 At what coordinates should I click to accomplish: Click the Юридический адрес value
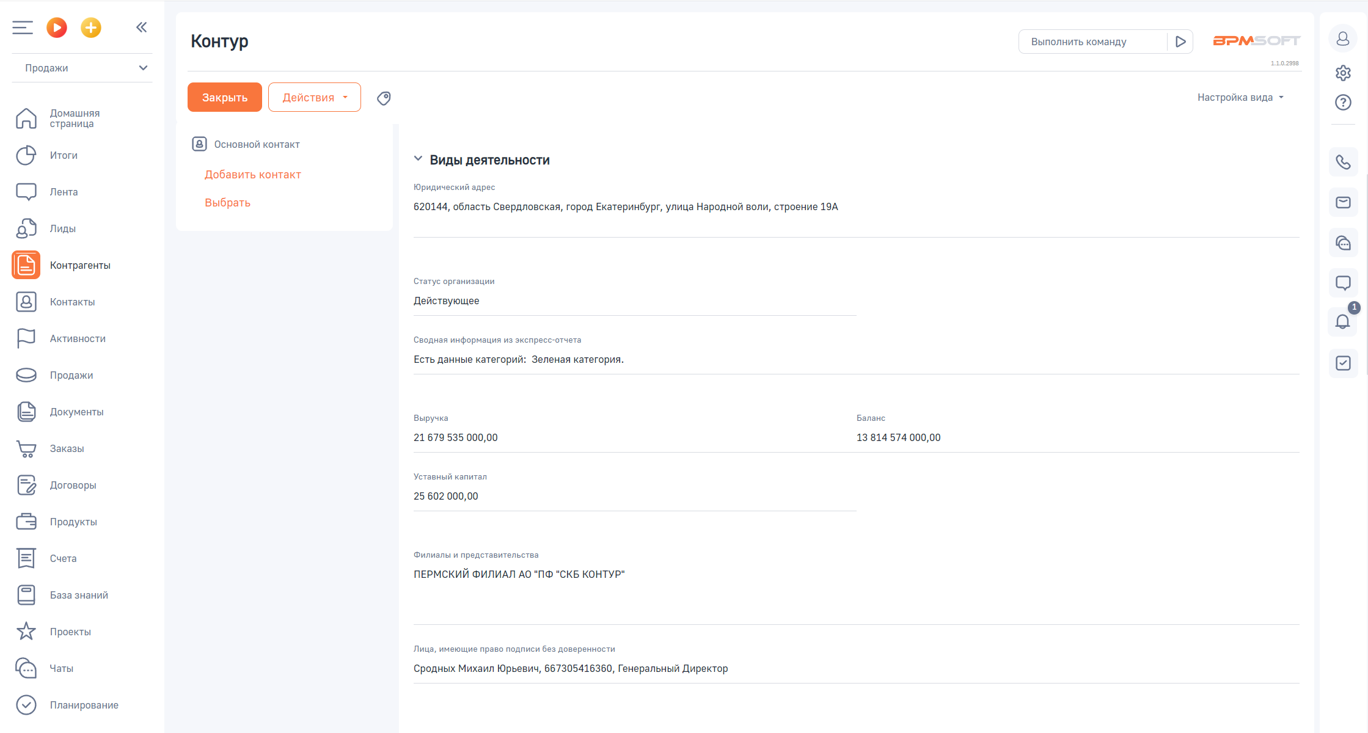626,207
